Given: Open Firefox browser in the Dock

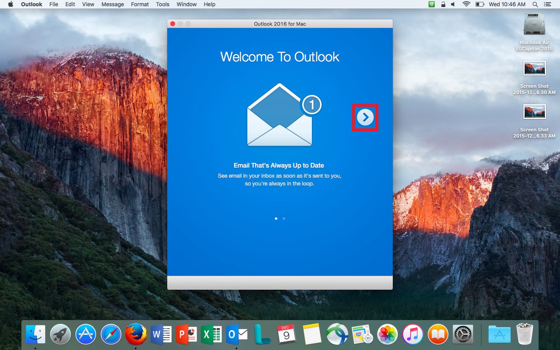Looking at the screenshot, I should click(136, 334).
